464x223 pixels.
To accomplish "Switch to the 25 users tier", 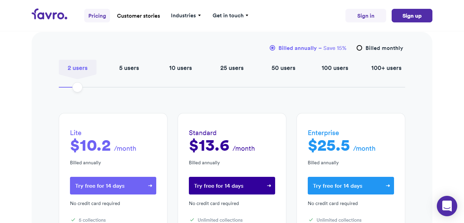I will tap(232, 68).
